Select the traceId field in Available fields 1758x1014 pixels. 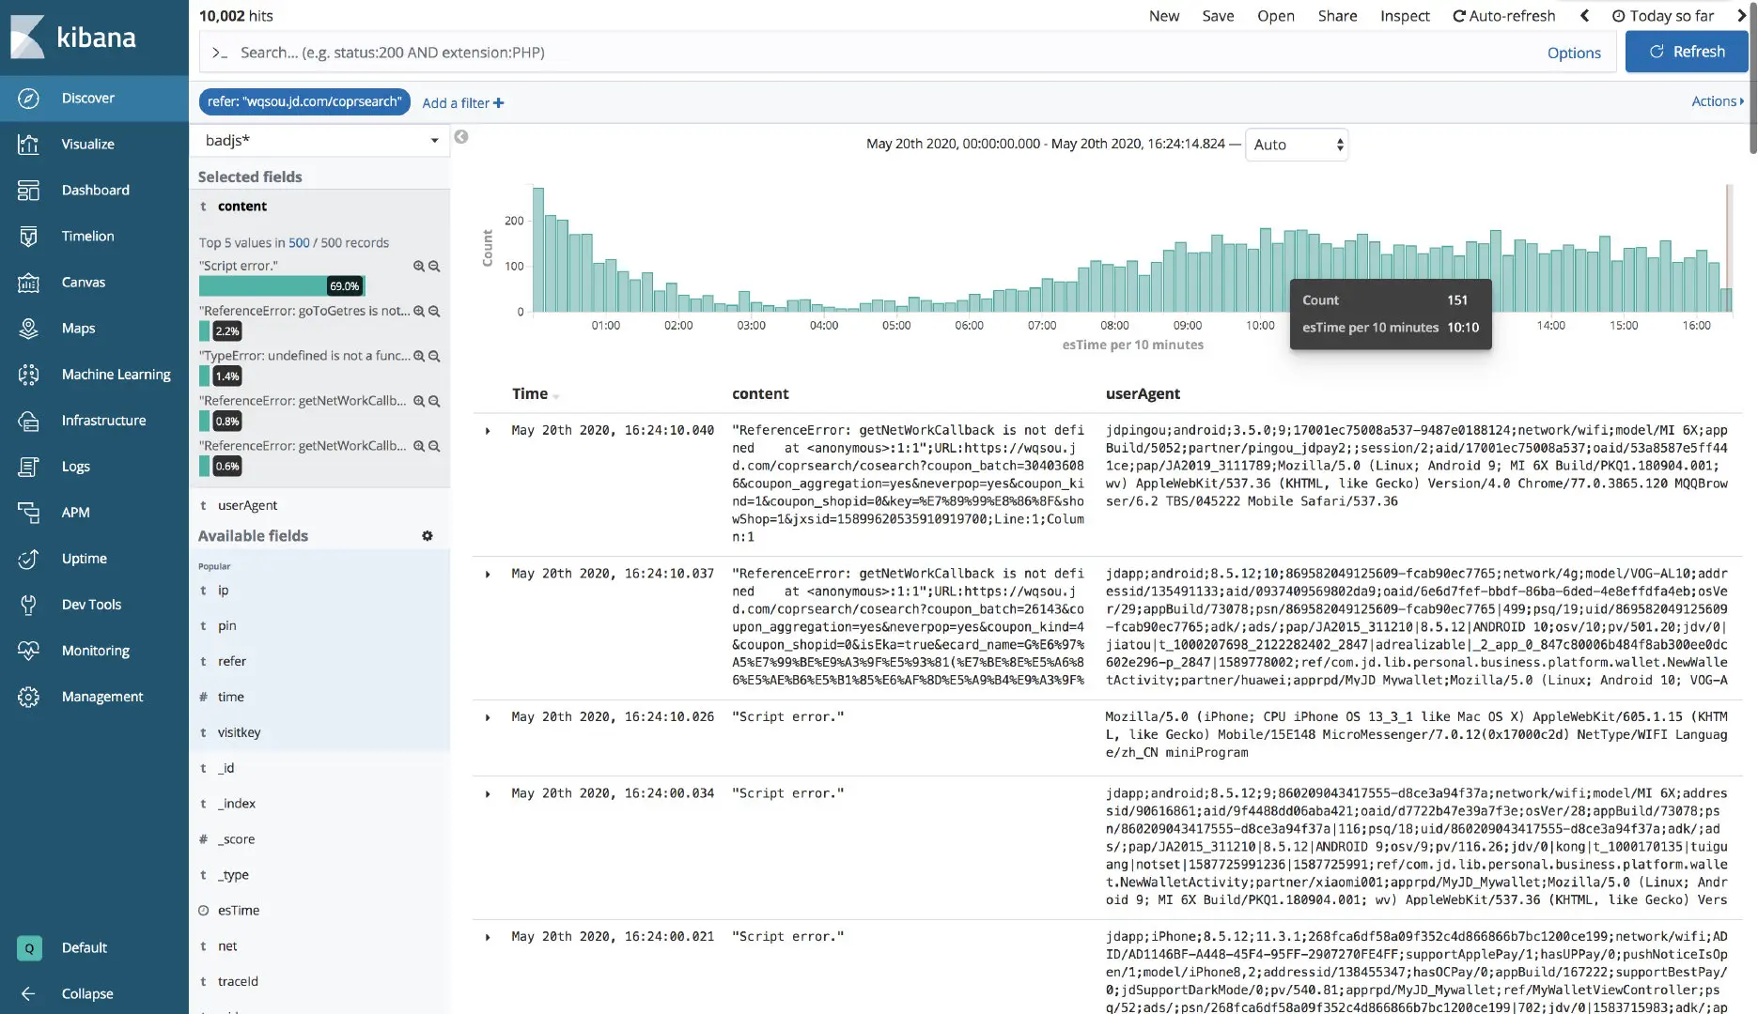238,982
